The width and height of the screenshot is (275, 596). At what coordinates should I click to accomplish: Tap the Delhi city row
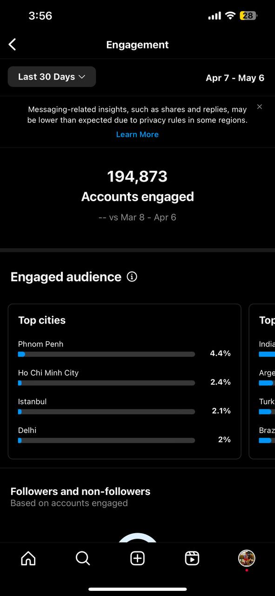coord(124,435)
